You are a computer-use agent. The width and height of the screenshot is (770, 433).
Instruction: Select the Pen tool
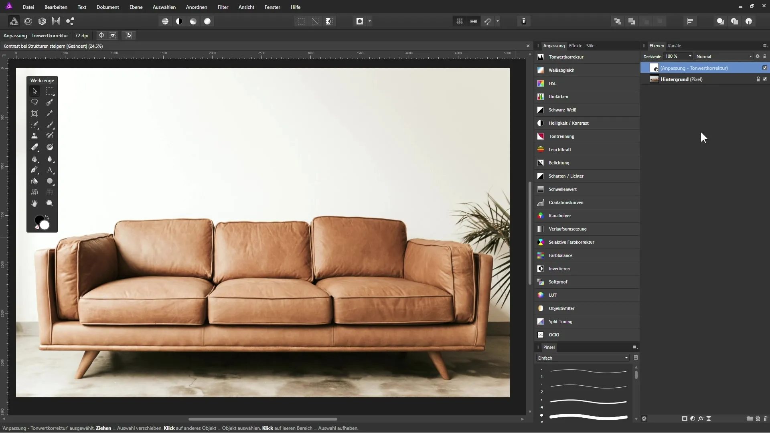pyautogui.click(x=34, y=170)
